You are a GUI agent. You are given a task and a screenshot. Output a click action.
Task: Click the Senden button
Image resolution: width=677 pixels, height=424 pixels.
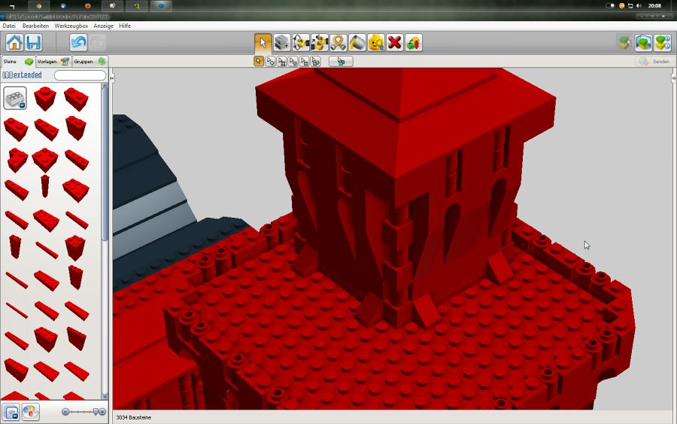coord(653,62)
